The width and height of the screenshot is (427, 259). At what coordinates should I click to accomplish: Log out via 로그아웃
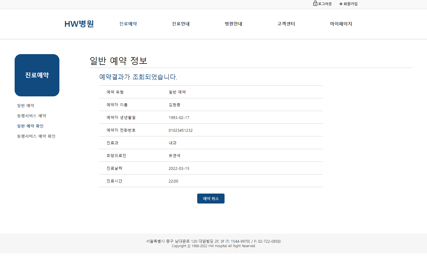tap(325, 4)
